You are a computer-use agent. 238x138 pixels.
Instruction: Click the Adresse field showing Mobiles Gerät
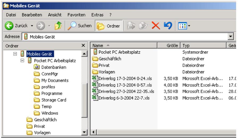pyautogui.click(x=125, y=37)
